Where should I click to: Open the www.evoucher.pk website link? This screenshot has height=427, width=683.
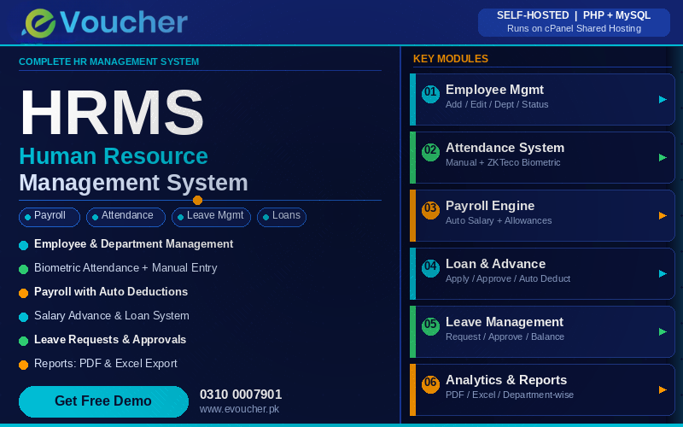(239, 409)
